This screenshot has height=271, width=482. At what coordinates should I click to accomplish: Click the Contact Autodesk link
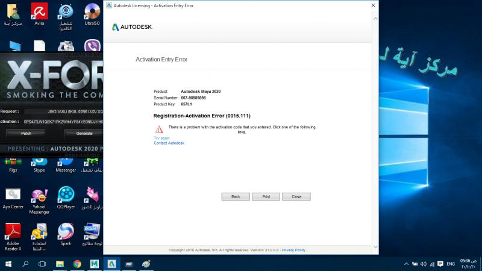point(169,143)
